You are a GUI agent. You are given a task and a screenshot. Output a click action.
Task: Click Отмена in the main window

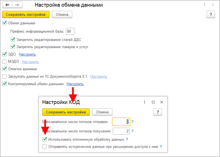coord(62,15)
